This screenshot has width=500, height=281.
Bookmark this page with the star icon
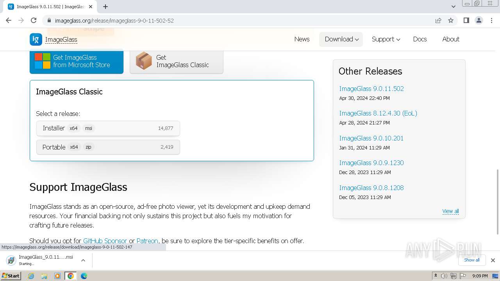(x=451, y=20)
